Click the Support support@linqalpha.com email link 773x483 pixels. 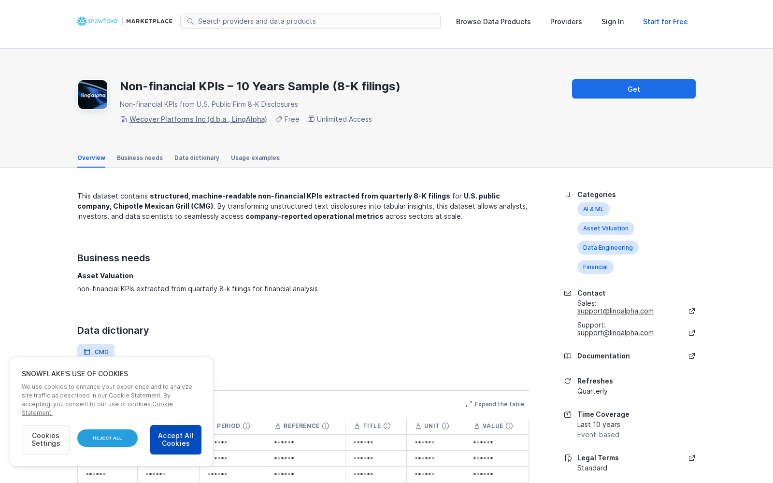[x=616, y=333]
